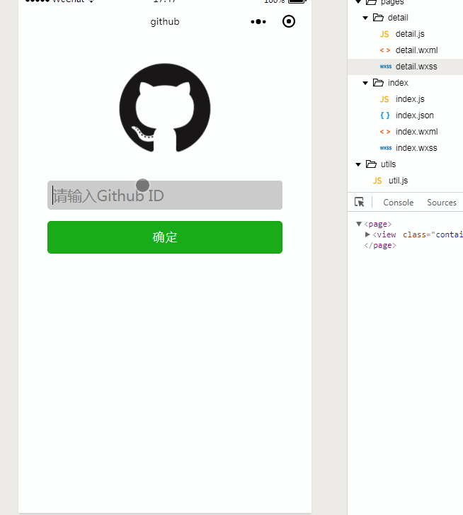
Task: Select the detail folder icon
Action: (378, 18)
